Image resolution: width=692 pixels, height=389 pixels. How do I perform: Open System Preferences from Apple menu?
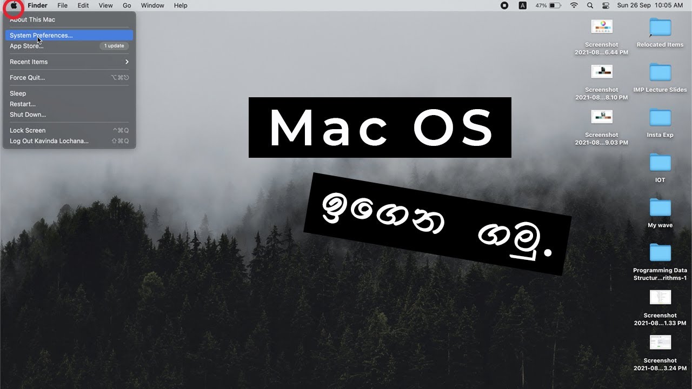[x=69, y=35]
